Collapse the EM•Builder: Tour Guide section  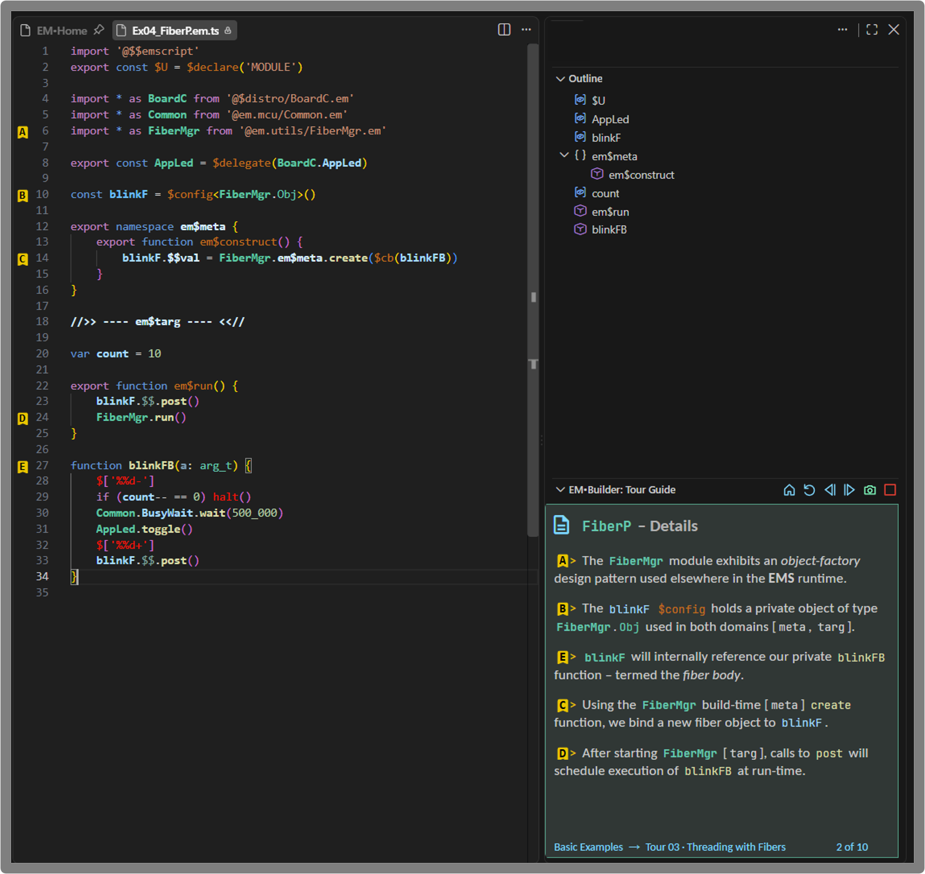point(561,489)
